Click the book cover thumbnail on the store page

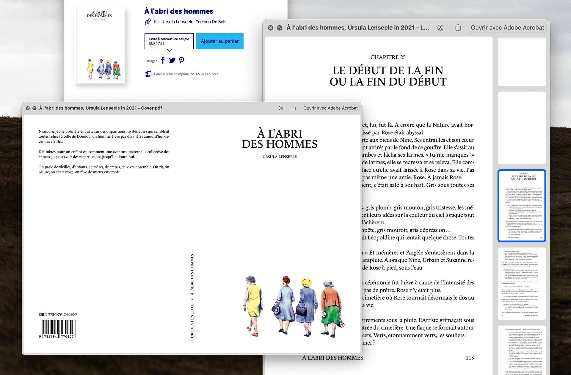[x=100, y=45]
